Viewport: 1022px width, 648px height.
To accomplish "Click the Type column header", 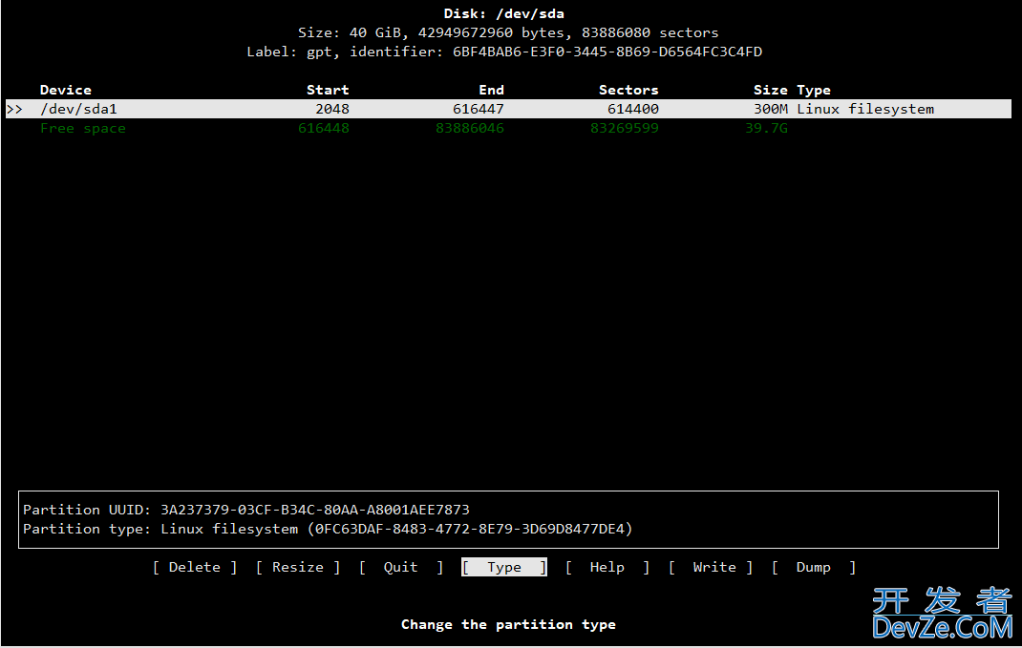I will point(814,90).
